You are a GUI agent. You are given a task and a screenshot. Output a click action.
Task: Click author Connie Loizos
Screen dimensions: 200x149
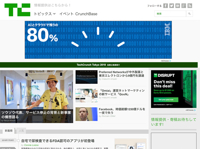click(31, 145)
